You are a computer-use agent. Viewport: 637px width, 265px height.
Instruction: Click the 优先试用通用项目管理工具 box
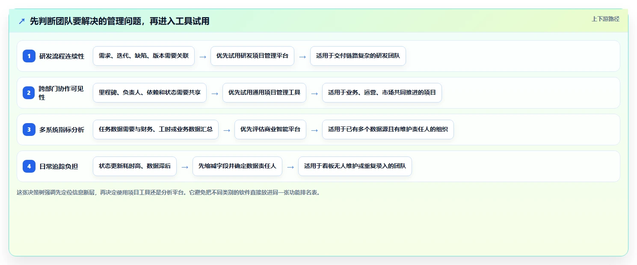[264, 93]
